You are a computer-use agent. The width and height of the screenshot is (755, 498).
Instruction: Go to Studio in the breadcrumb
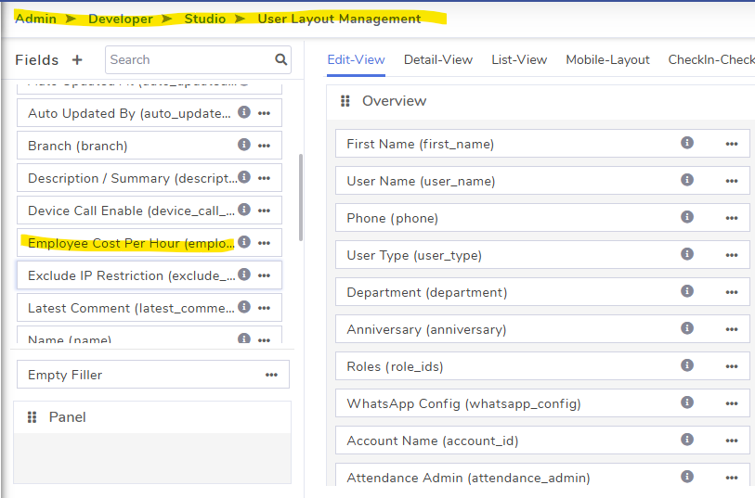205,19
